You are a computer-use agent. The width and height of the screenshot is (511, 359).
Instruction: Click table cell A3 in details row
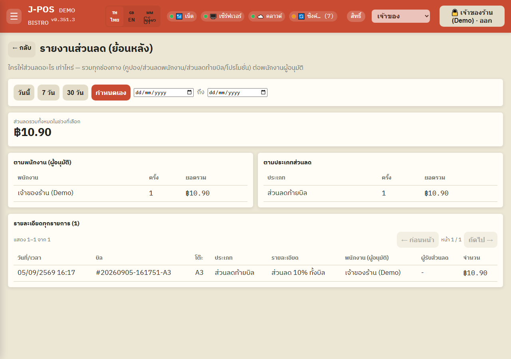(199, 273)
